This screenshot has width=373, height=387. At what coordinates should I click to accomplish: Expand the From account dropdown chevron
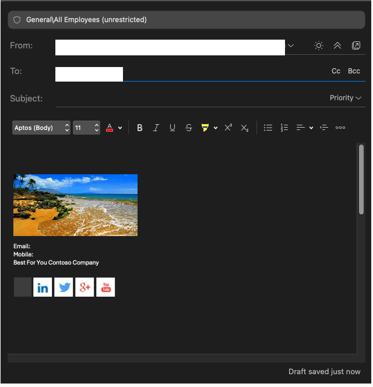[x=291, y=45]
